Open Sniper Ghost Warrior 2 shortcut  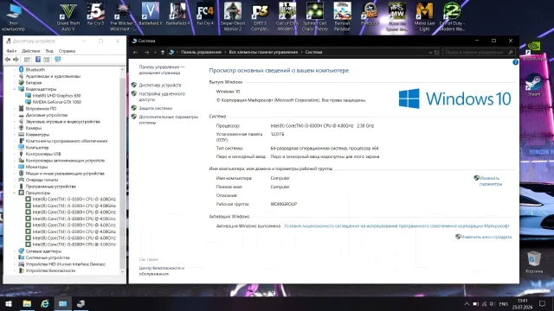click(233, 16)
